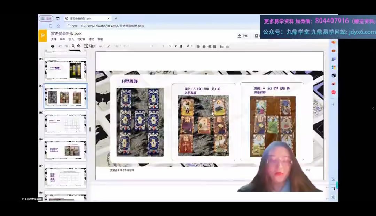The height and width of the screenshot is (216, 376).
Task: Click the address bar file path
Action: [x=112, y=26]
